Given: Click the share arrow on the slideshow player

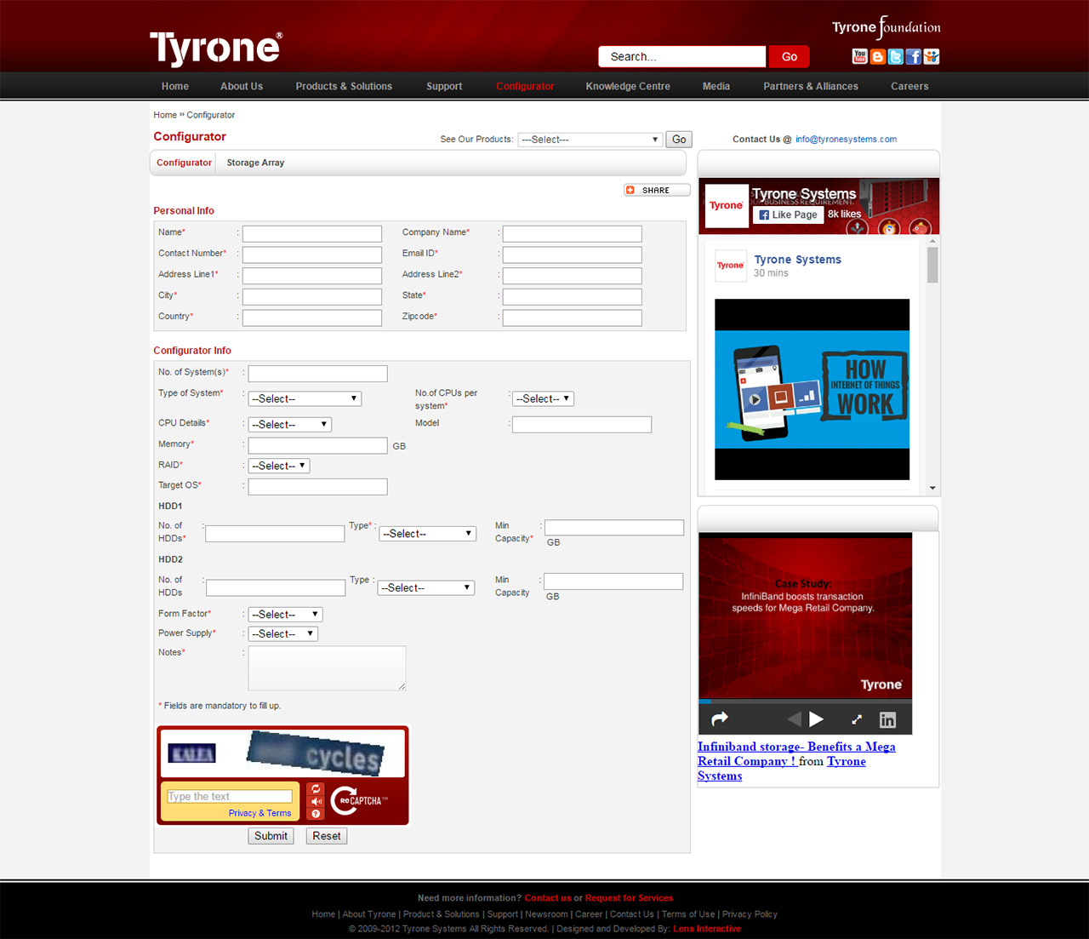Looking at the screenshot, I should click(720, 719).
